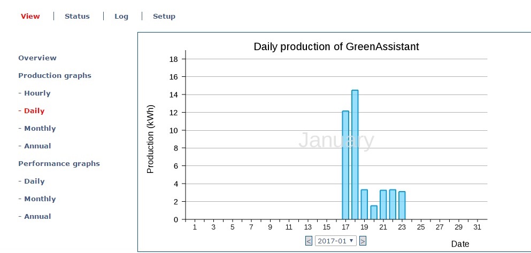Open the Setup tab
This screenshot has height=253, width=531.
(164, 16)
